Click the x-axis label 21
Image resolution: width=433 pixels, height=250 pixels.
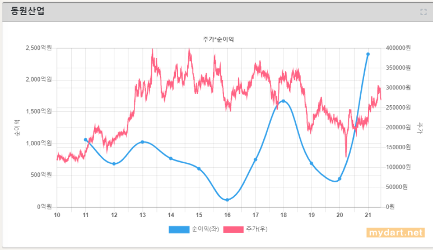(x=368, y=215)
